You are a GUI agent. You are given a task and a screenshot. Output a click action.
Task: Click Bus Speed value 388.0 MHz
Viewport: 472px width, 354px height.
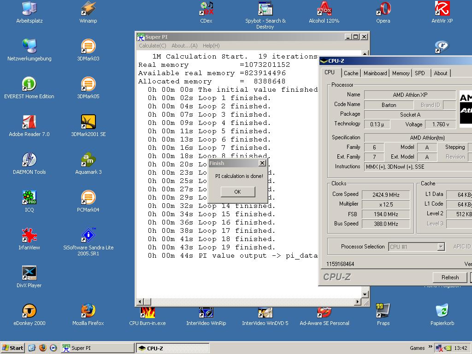[x=386, y=224]
